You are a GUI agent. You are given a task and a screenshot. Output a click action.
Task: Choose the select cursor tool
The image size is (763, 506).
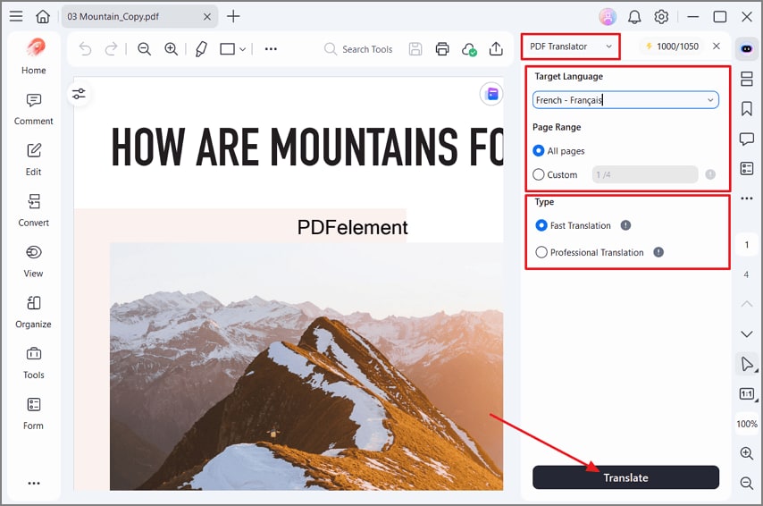point(747,364)
